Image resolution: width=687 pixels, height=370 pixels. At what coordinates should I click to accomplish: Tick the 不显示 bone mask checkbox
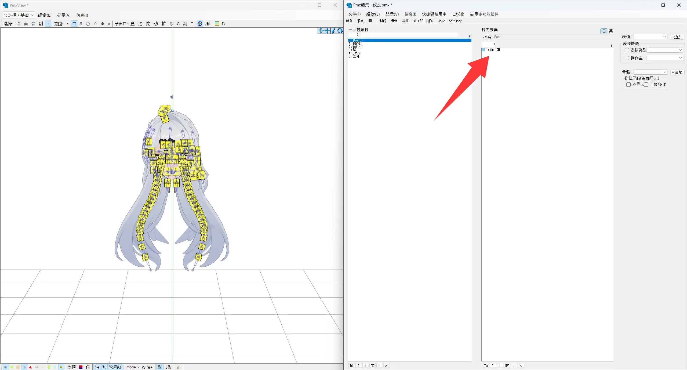point(628,85)
